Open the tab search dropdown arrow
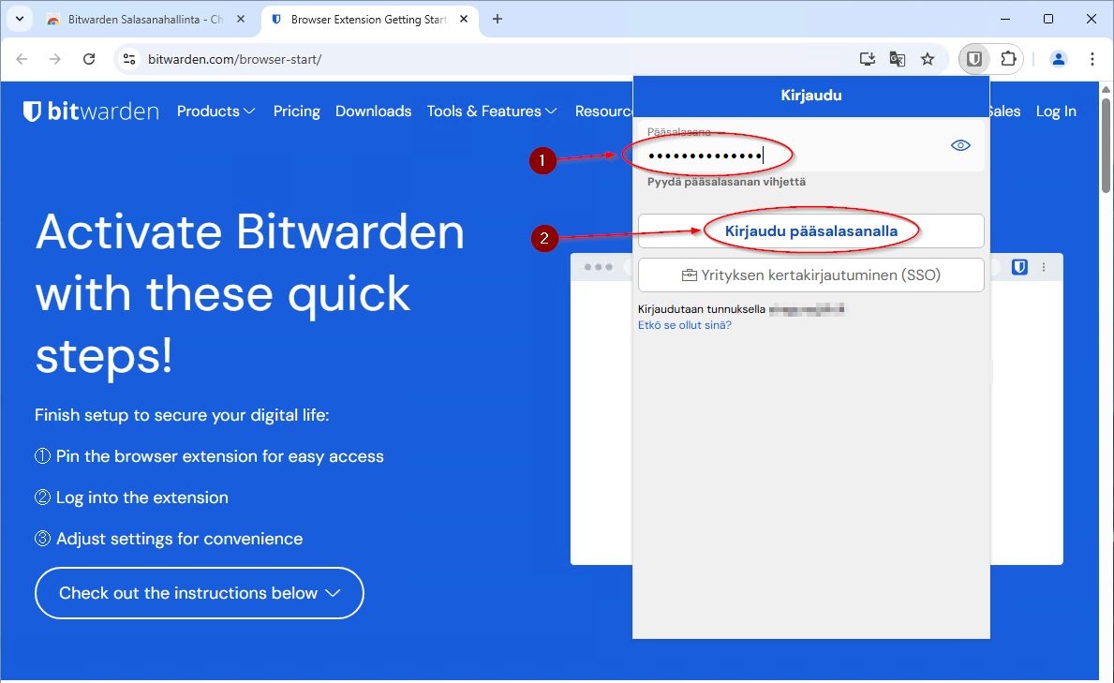This screenshot has height=683, width=1114. 19,19
